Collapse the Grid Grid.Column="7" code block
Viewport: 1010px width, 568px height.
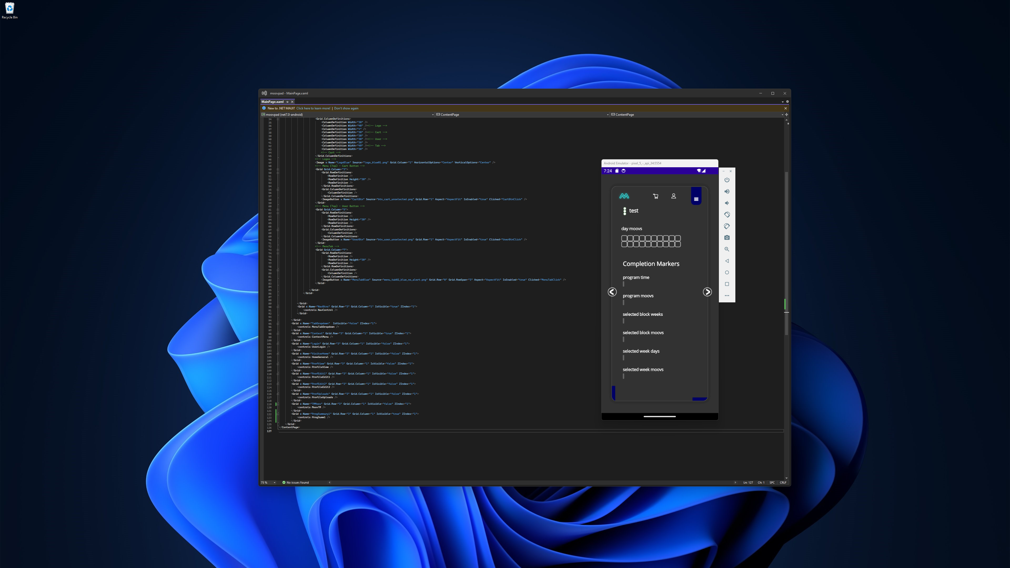click(278, 250)
